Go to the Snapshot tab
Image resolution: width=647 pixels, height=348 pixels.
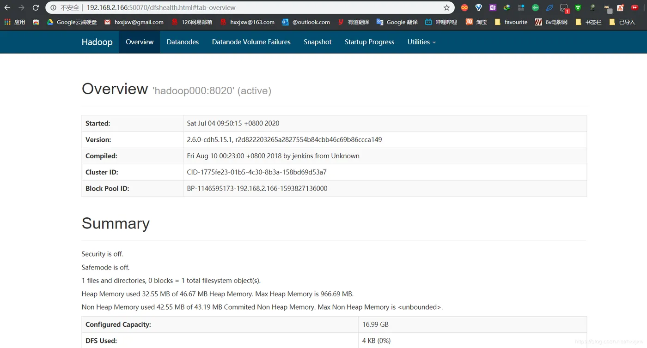pyautogui.click(x=317, y=42)
